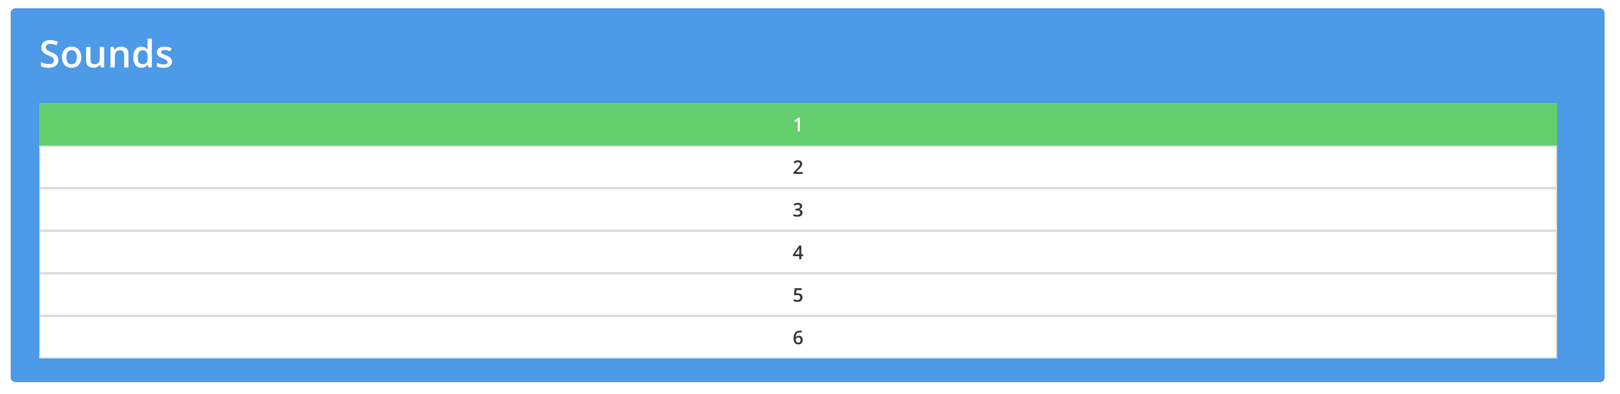Click the green highlighted sound row
Screen dimensions: 1620x394
click(798, 125)
